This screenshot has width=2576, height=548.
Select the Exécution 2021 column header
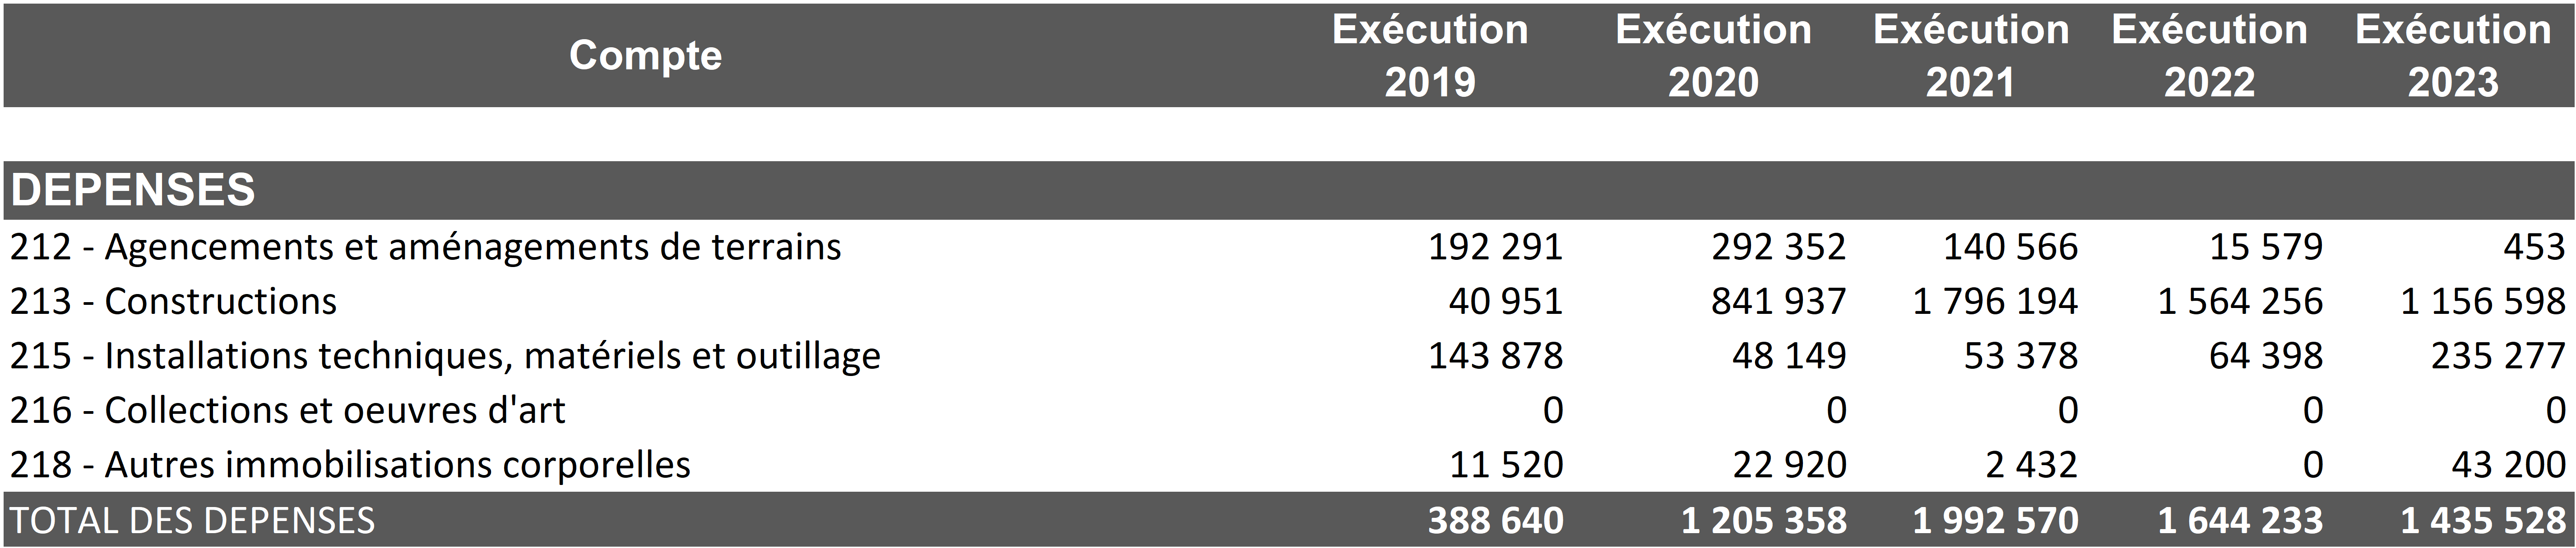(1970, 56)
